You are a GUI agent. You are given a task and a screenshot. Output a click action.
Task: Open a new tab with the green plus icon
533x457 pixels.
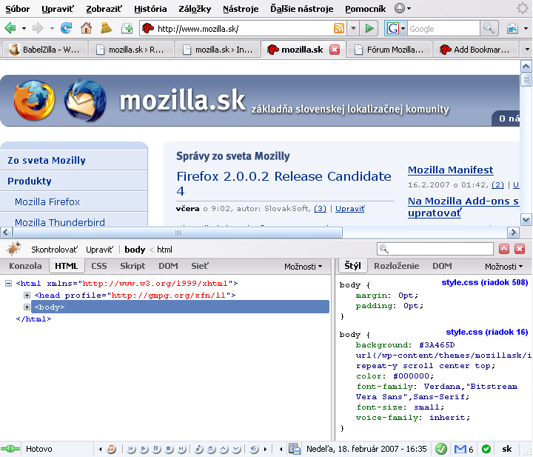[x=127, y=28]
